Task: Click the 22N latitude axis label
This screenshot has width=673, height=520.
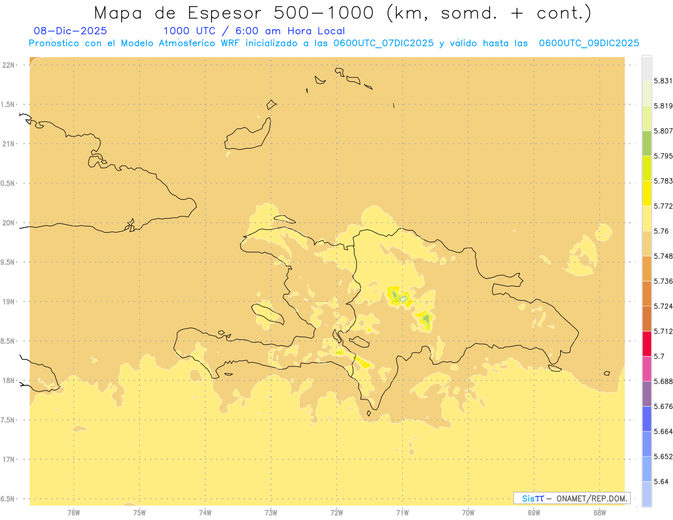Action: pos(8,65)
